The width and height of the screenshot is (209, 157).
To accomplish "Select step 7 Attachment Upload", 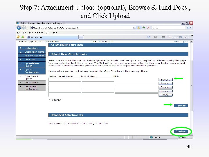I will (x=32, y=77).
